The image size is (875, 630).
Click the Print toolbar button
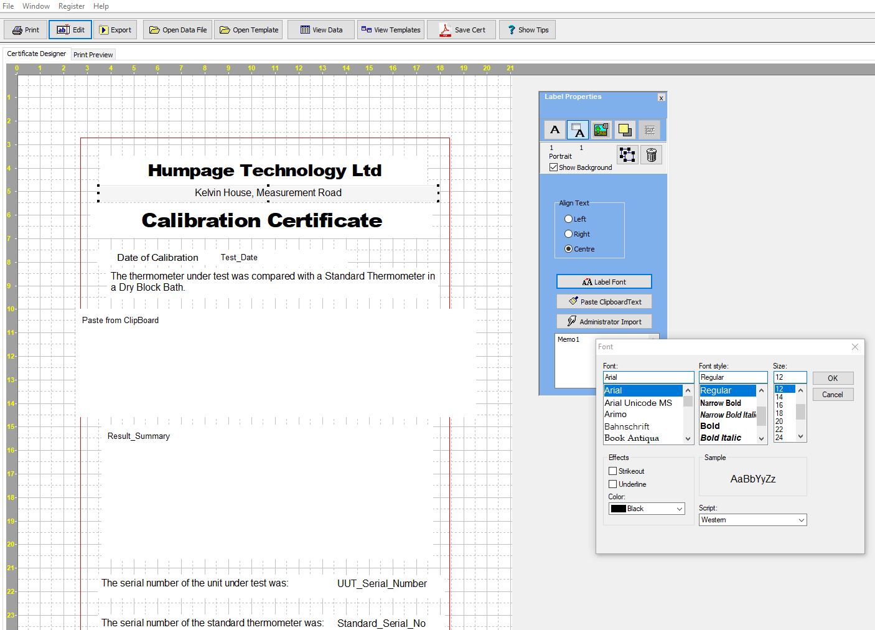click(26, 30)
